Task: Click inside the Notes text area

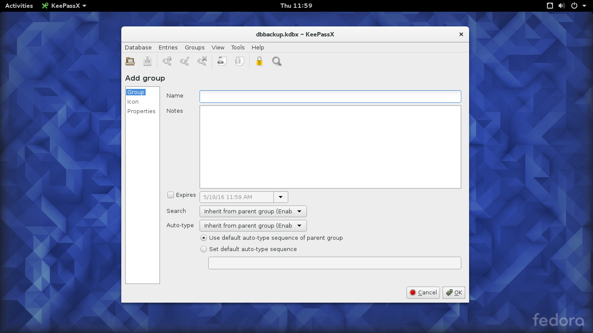Action: (330, 147)
